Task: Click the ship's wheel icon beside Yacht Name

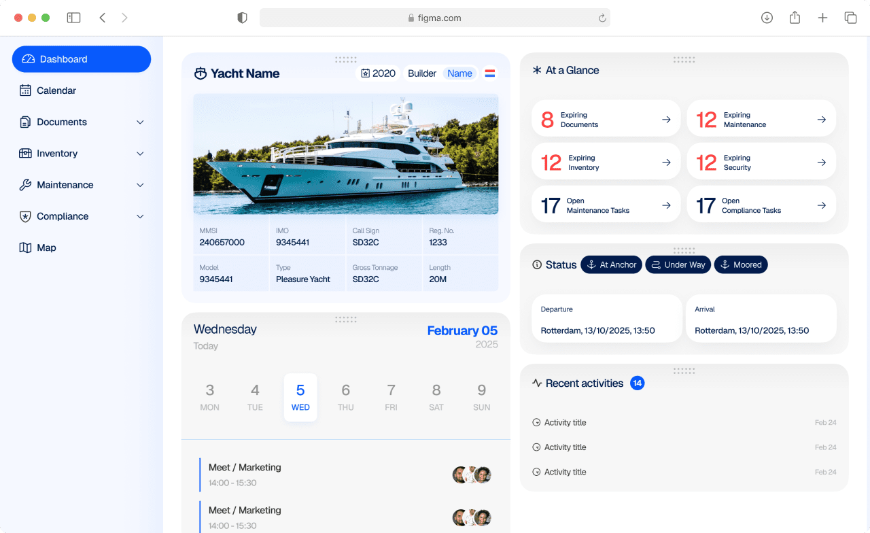Action: [199, 73]
